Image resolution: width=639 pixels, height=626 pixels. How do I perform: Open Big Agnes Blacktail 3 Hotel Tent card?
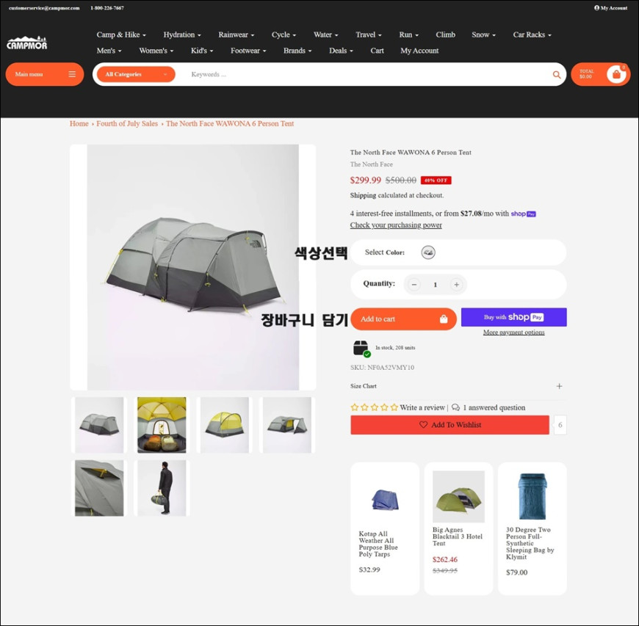click(x=458, y=528)
